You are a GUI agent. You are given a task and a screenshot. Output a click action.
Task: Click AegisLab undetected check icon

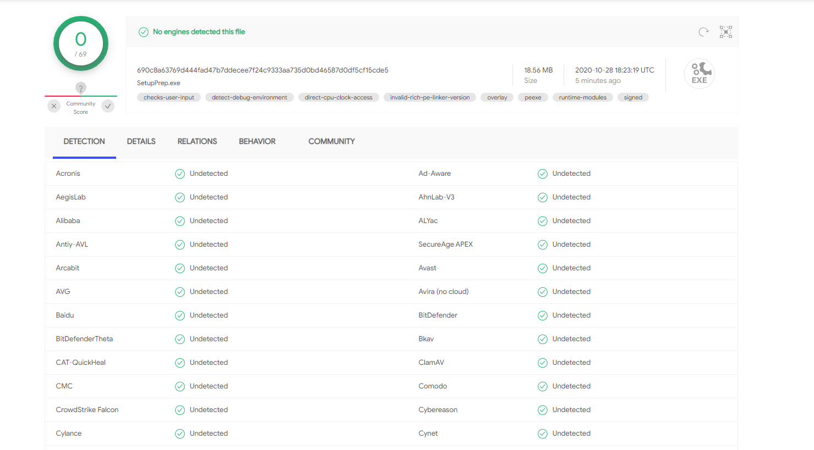(x=180, y=197)
